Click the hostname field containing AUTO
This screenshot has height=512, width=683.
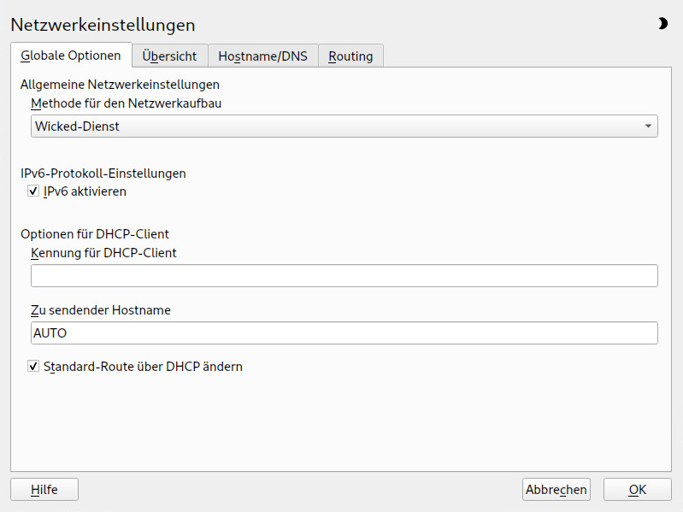pyautogui.click(x=344, y=333)
